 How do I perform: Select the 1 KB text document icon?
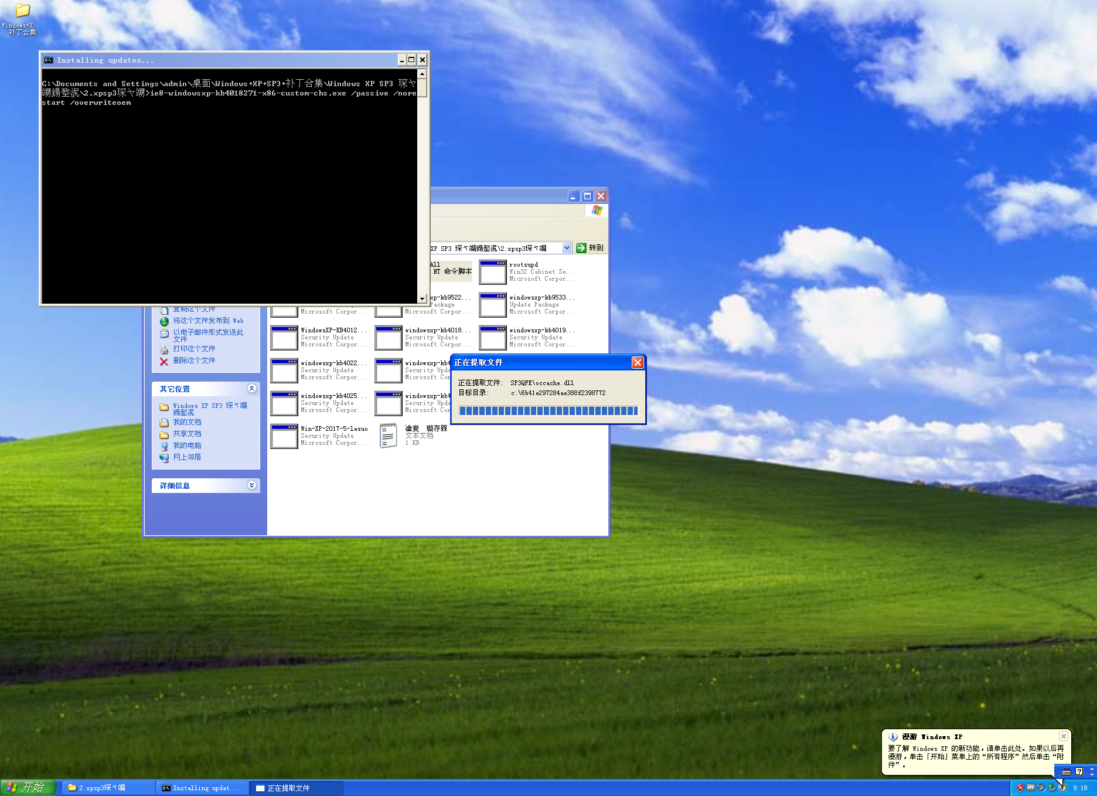(x=388, y=436)
